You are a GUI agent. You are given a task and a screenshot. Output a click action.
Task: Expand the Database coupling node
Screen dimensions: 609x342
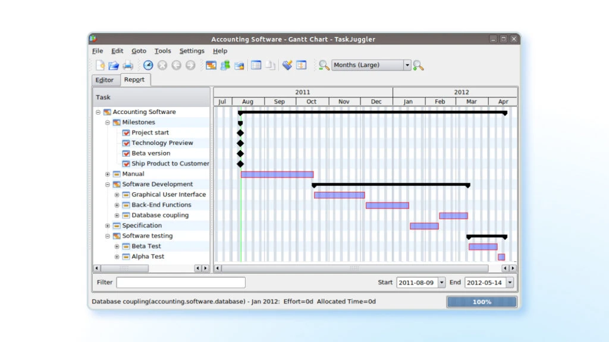[x=117, y=216]
